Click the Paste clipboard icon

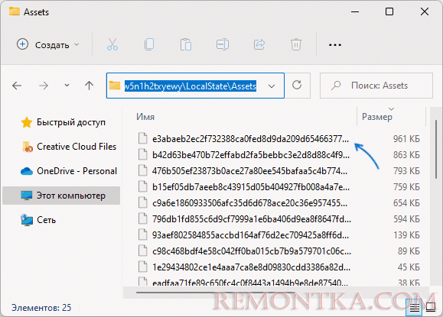click(186, 44)
